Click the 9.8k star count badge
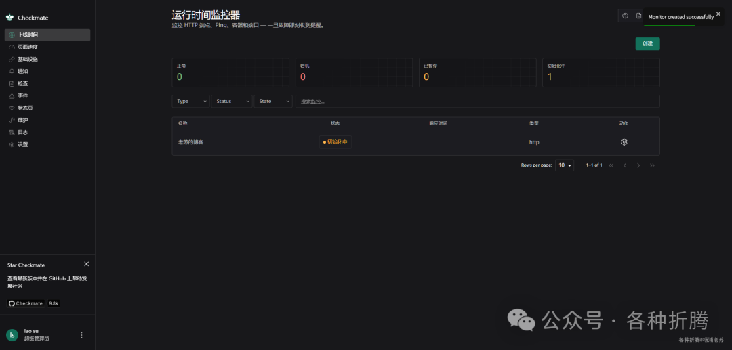732x350 pixels. tap(54, 303)
